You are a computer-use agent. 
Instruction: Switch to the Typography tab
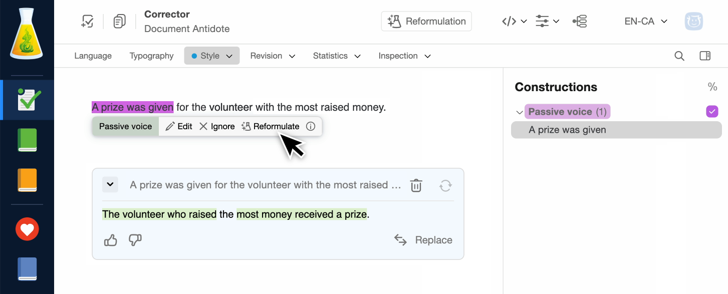click(x=151, y=56)
